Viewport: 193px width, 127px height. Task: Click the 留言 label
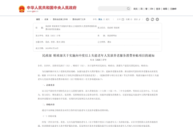136,19
